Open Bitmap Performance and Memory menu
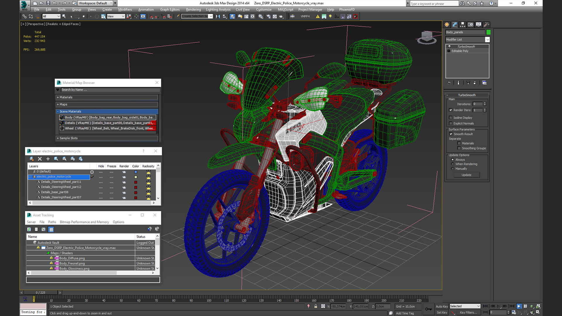This screenshot has width=562, height=316. pos(84,222)
